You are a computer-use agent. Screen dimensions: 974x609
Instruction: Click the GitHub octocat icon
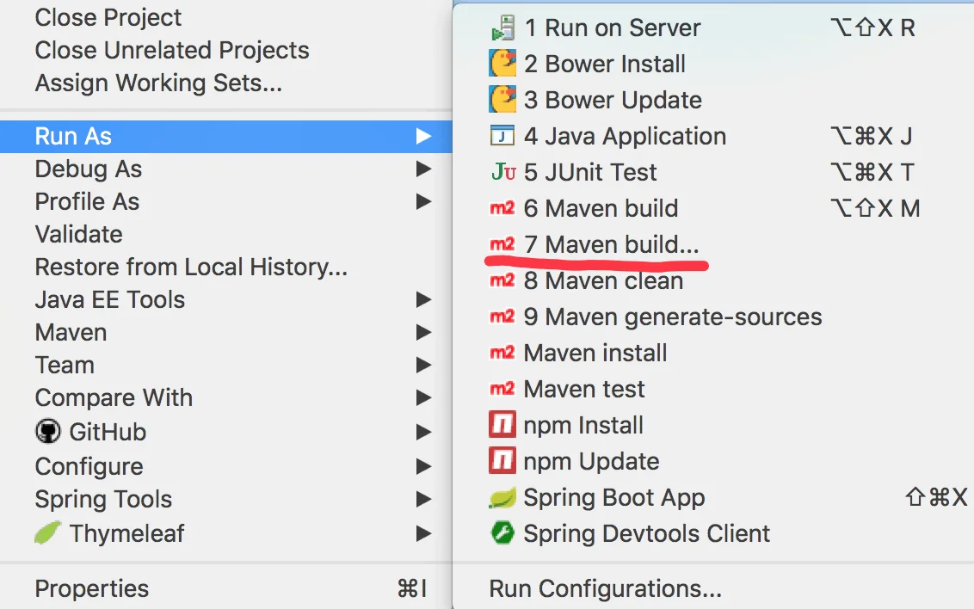(48, 432)
